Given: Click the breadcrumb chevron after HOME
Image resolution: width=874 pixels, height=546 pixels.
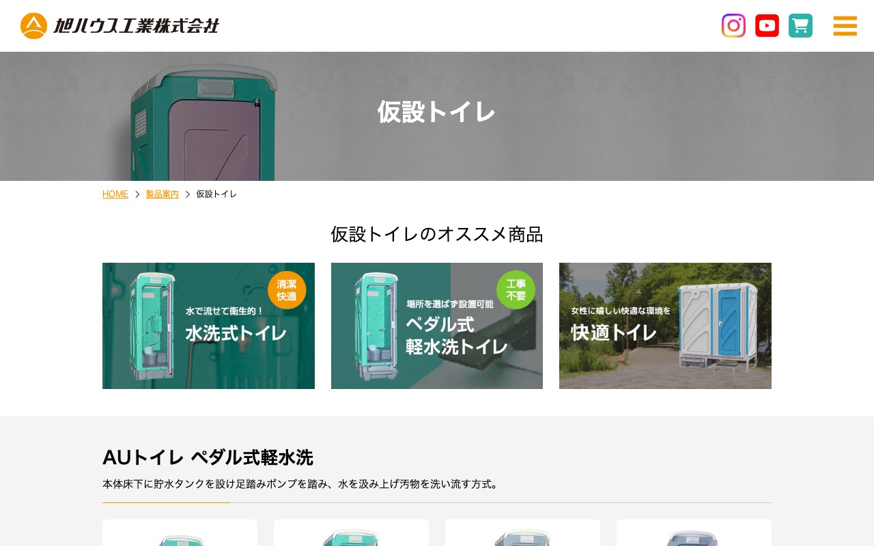Looking at the screenshot, I should 137,194.
